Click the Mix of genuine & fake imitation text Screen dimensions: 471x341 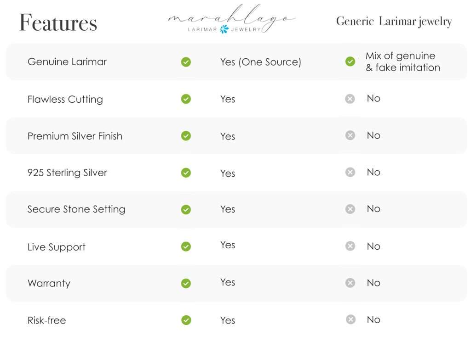click(402, 61)
